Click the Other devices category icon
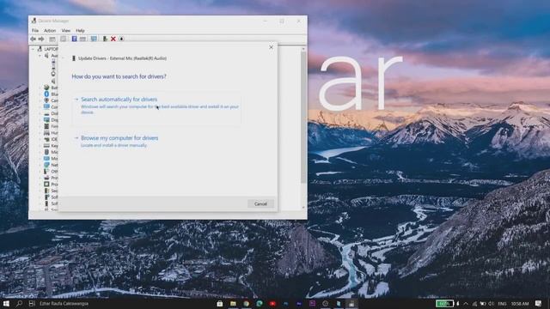 tap(46, 172)
